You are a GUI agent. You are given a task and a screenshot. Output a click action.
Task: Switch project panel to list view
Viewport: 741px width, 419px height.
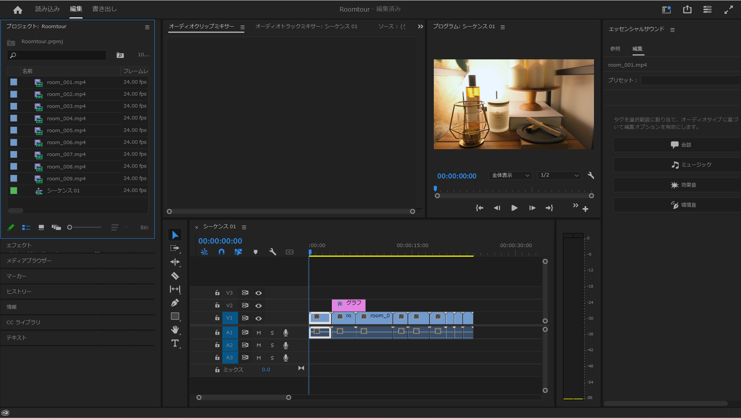26,227
